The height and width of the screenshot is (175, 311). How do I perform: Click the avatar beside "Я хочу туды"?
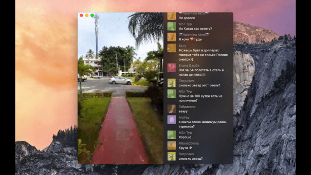pos(172,37)
